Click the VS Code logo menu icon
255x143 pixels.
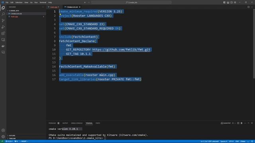(x=2, y=2)
